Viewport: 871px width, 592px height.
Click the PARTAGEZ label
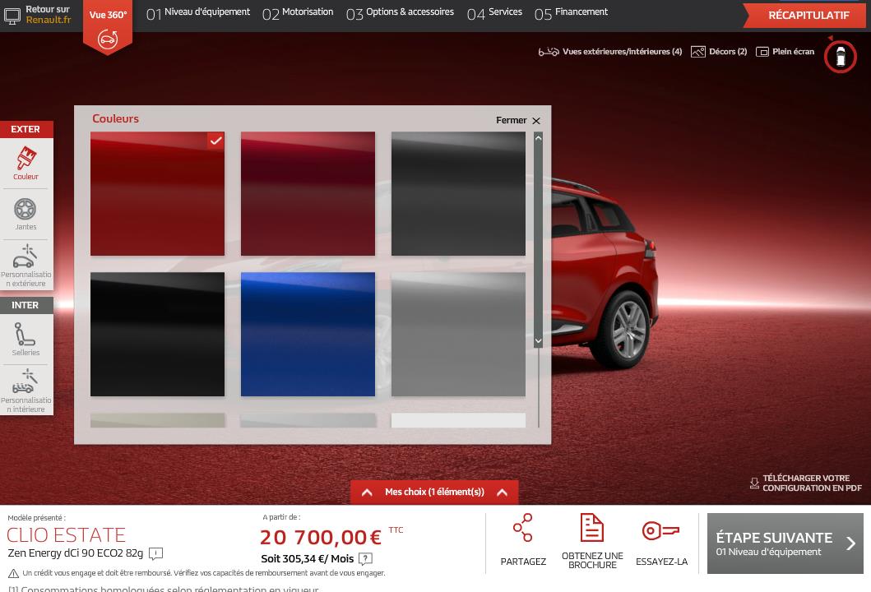(x=523, y=562)
